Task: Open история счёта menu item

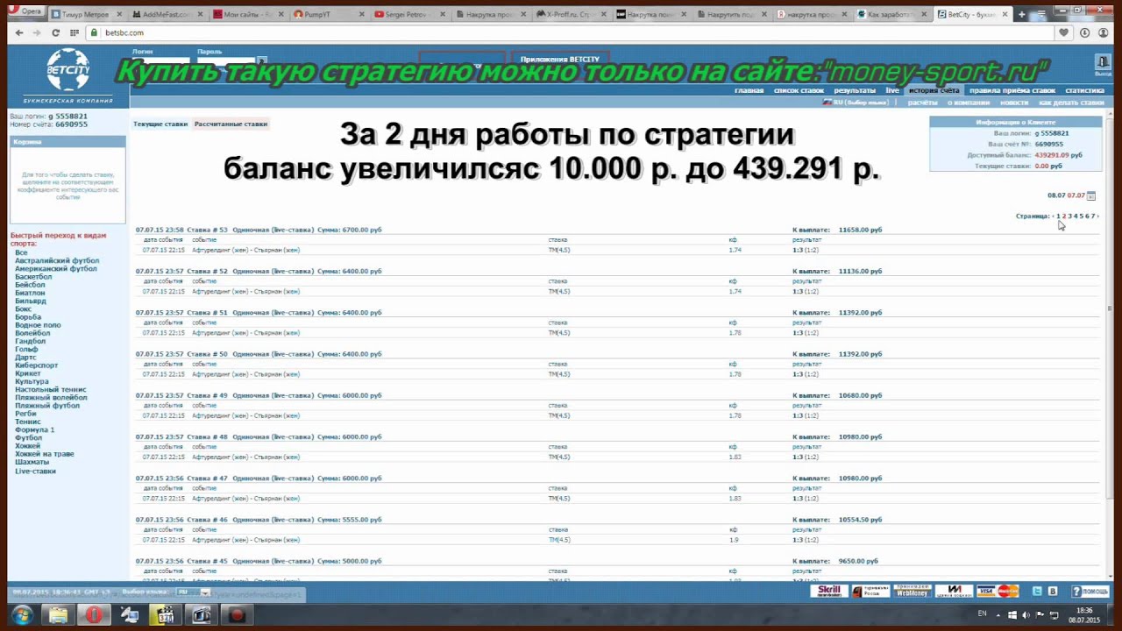Action: coord(934,90)
